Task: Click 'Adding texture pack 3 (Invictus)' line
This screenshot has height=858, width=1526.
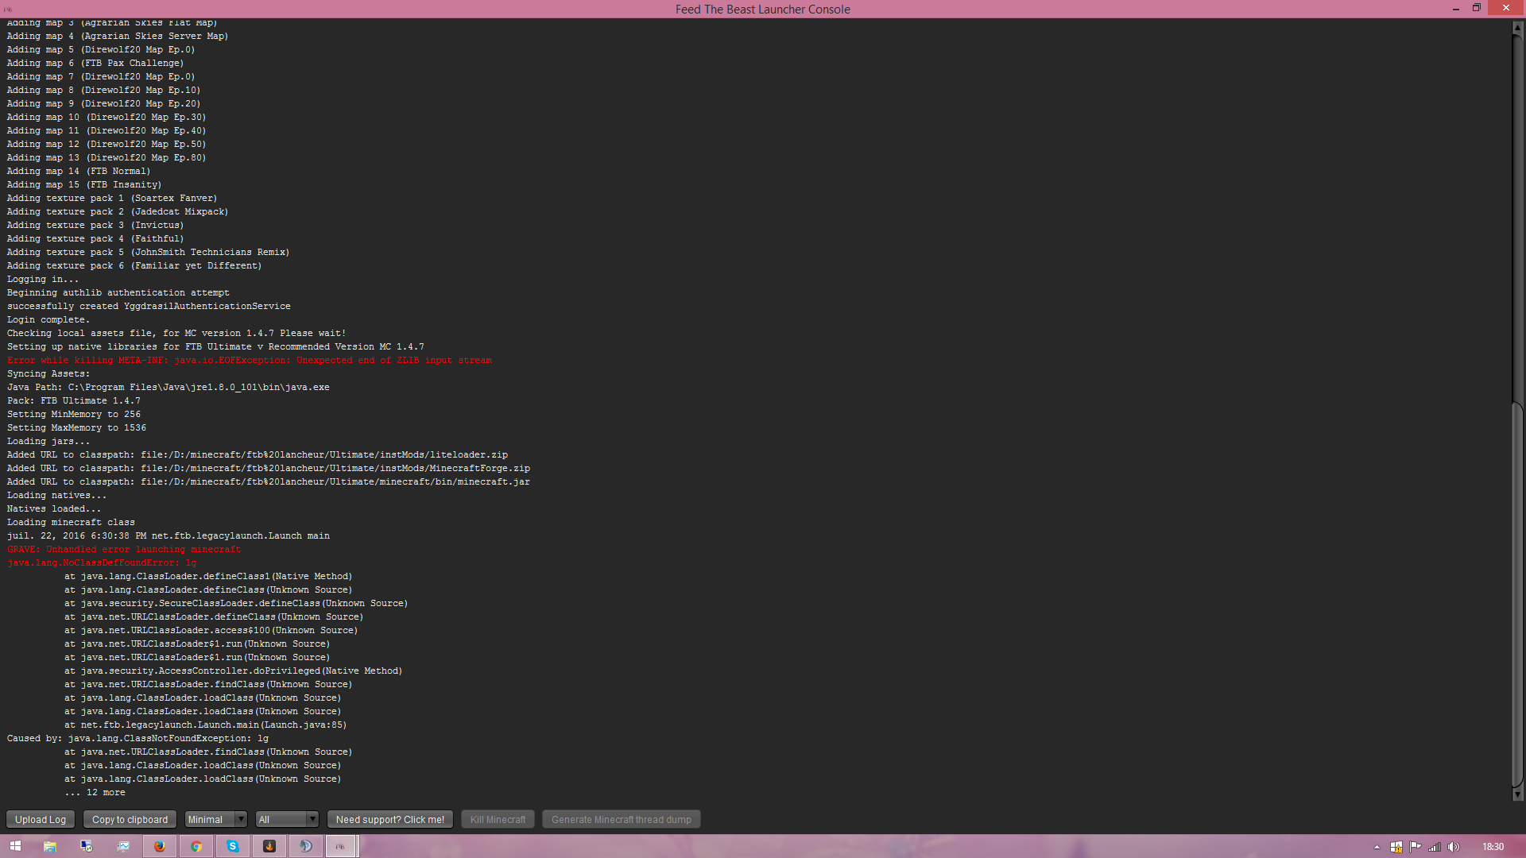Action: click(95, 226)
